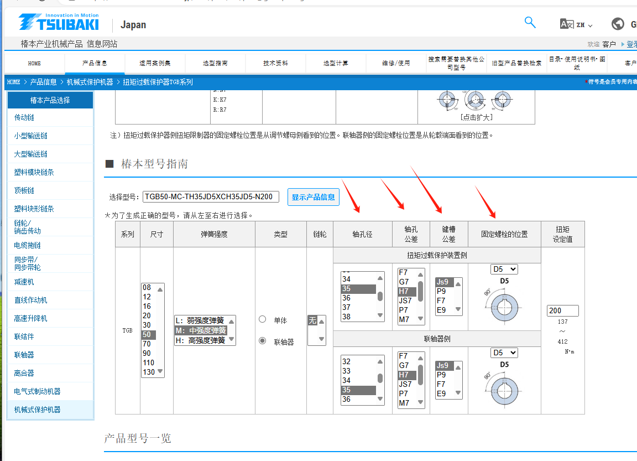
Task: Open the 选型指南 menu tab
Action: point(215,63)
